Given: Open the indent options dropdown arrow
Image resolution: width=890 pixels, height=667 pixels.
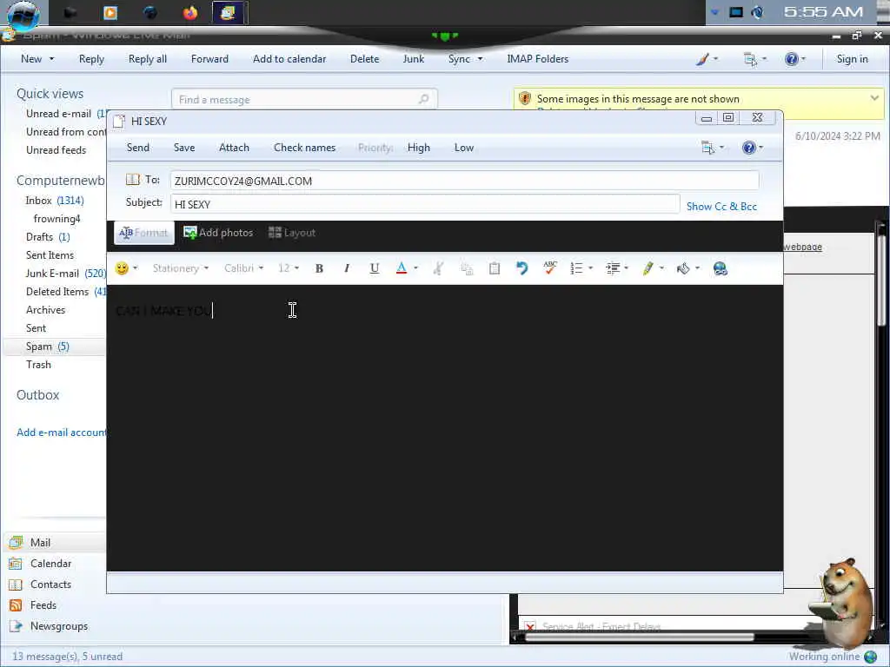Looking at the screenshot, I should point(626,268).
